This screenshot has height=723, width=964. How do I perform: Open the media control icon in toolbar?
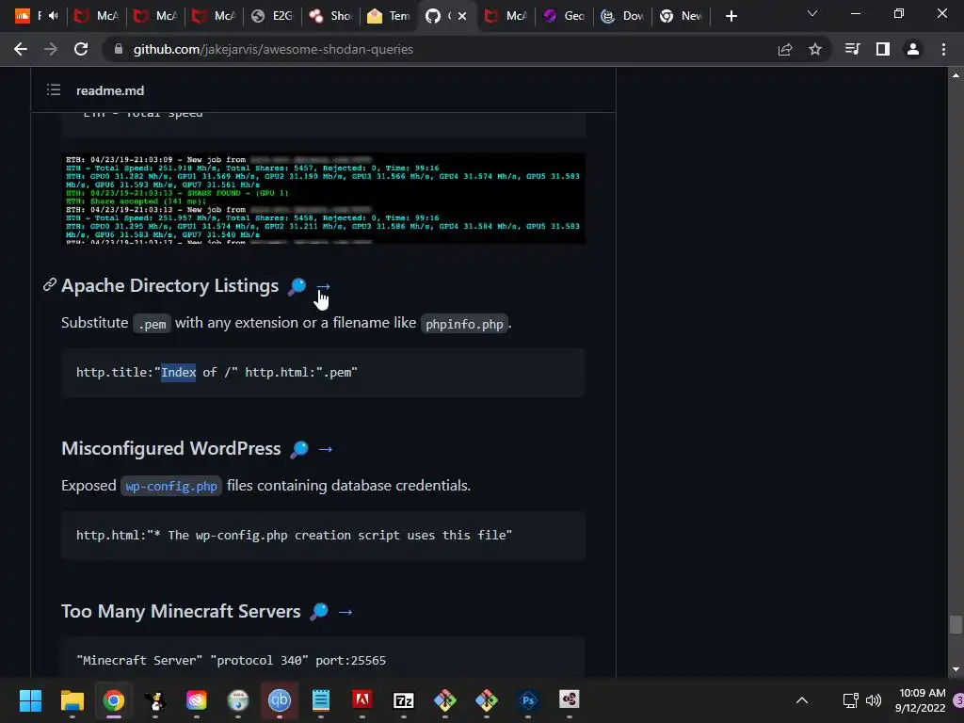pyautogui.click(x=852, y=49)
